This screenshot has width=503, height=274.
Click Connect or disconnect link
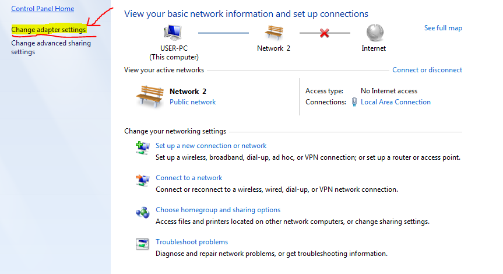click(x=427, y=70)
